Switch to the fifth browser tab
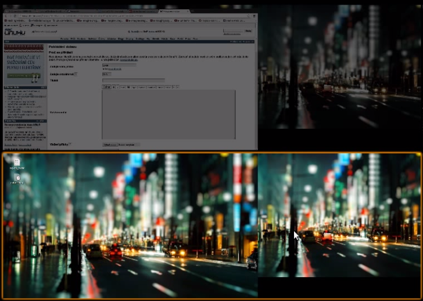The image size is (423, 301). (x=143, y=11)
